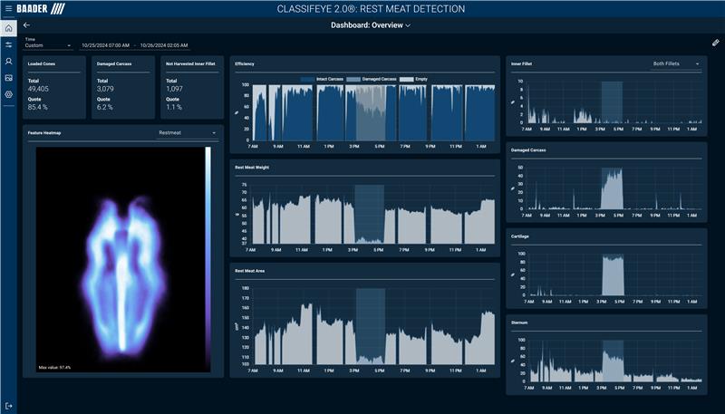Viewport: 725px width, 414px height.
Task: Click the logout icon at sidebar bottom
Action: (x=9, y=405)
